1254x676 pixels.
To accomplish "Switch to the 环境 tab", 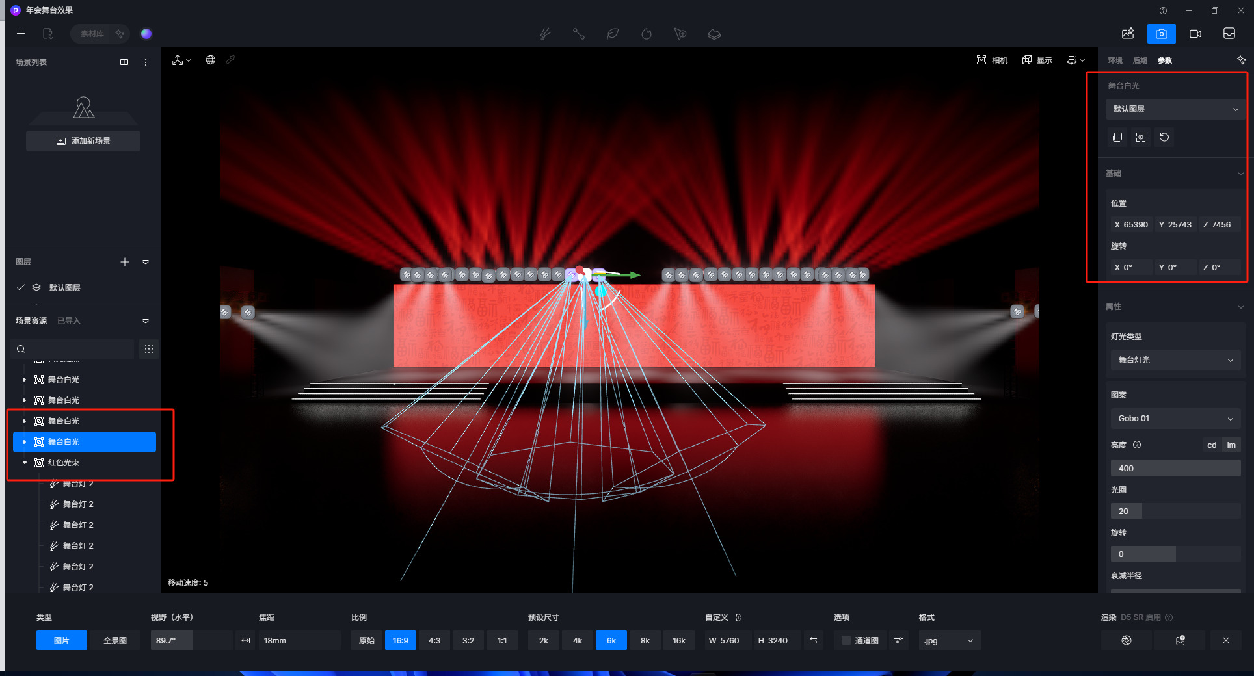I will coord(1115,60).
